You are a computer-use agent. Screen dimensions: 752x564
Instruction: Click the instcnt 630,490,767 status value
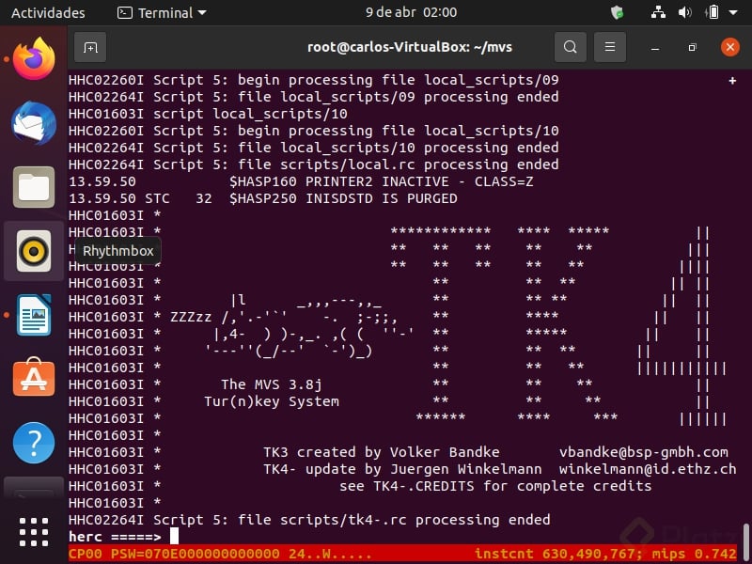[558, 554]
